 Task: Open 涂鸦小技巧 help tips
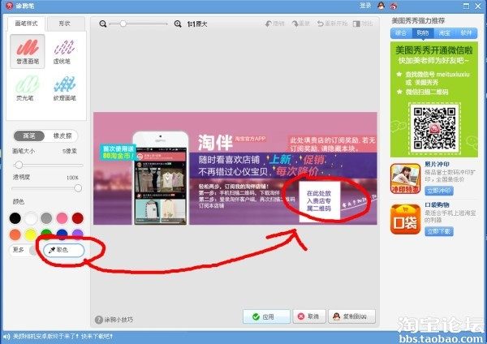click(114, 320)
